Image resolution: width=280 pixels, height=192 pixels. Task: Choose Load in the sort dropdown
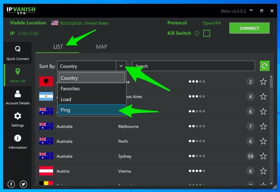pos(92,99)
